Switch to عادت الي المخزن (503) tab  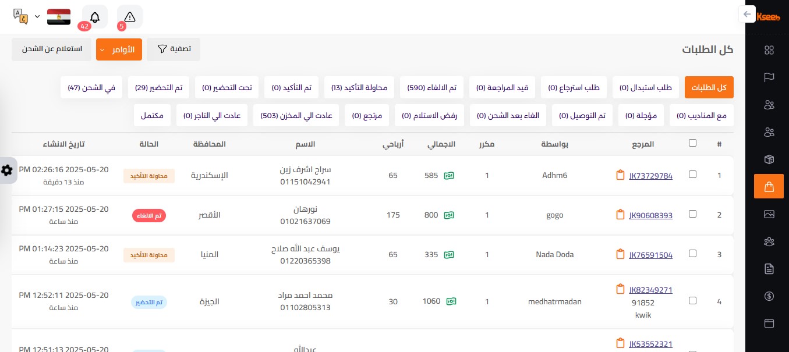(296, 116)
